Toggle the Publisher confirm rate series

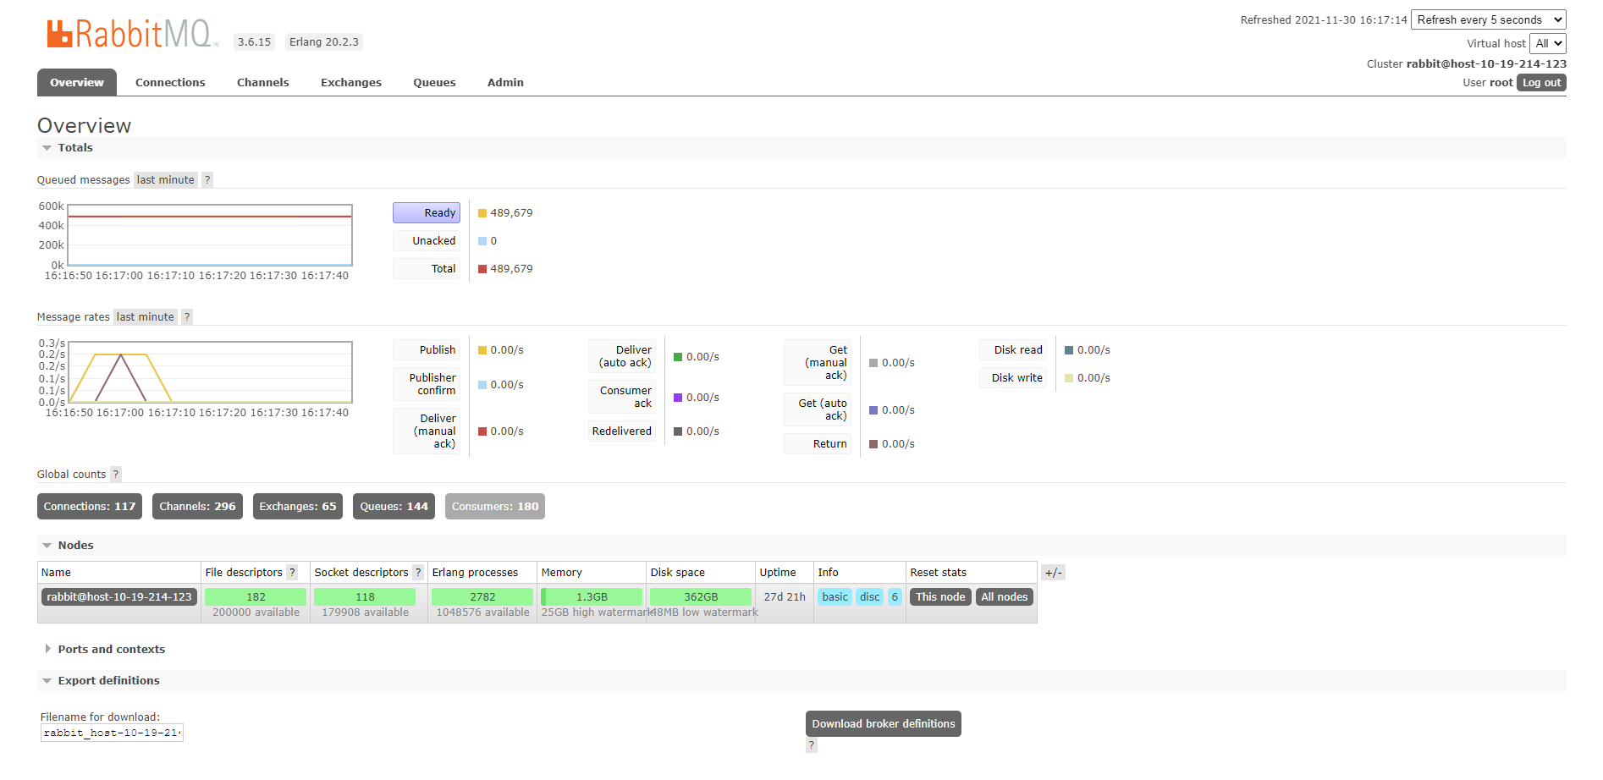427,384
